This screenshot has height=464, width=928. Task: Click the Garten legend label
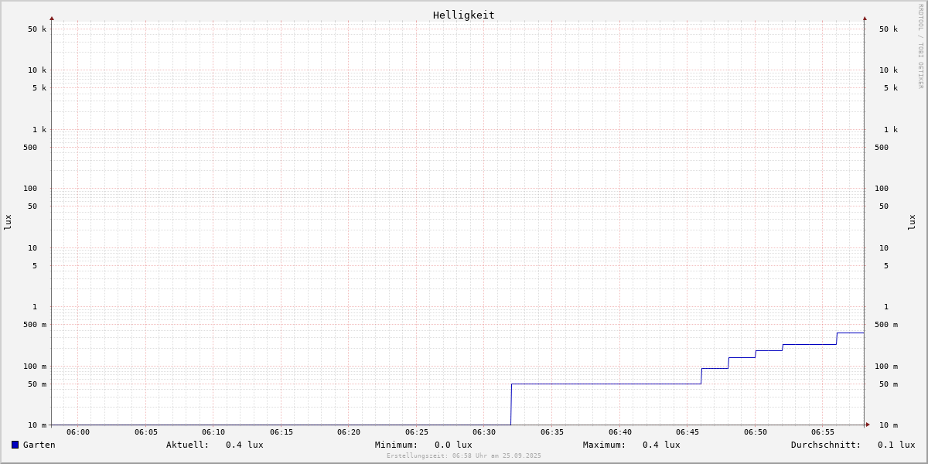(39, 445)
